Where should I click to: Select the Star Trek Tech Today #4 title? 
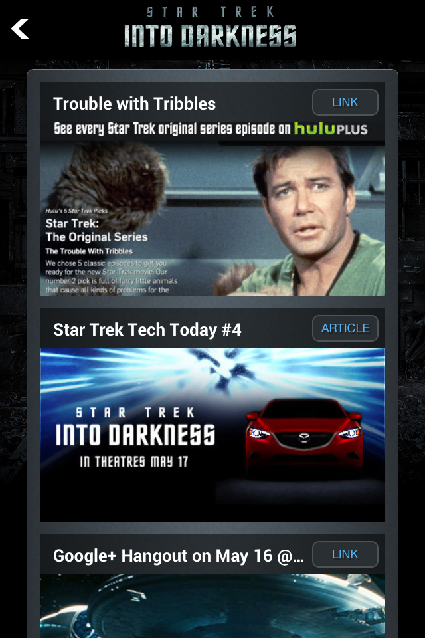(147, 330)
